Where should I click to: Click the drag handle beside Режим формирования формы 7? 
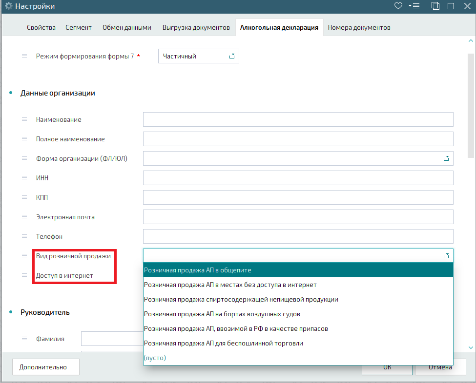point(24,56)
